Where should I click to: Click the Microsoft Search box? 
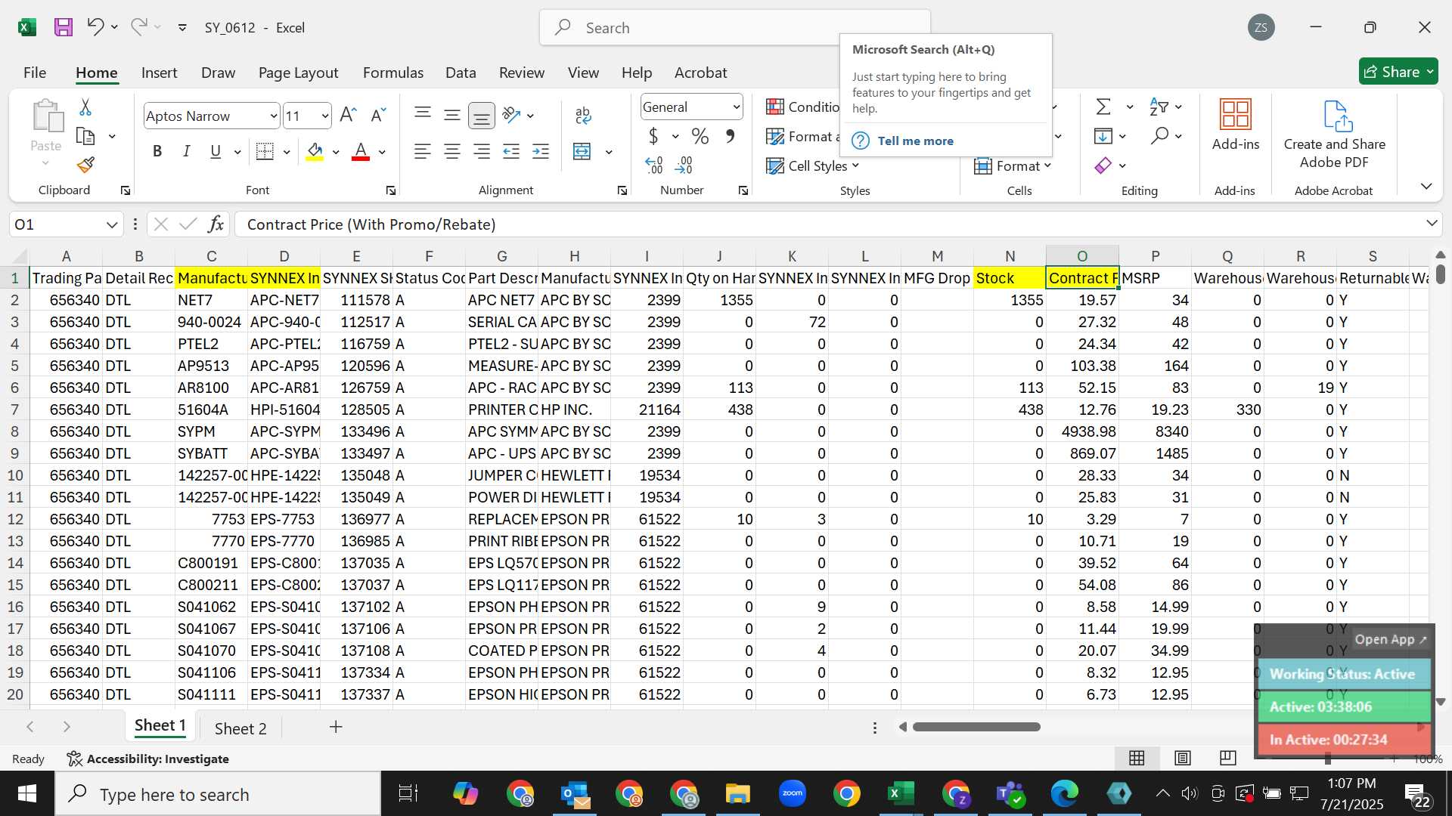point(734,28)
